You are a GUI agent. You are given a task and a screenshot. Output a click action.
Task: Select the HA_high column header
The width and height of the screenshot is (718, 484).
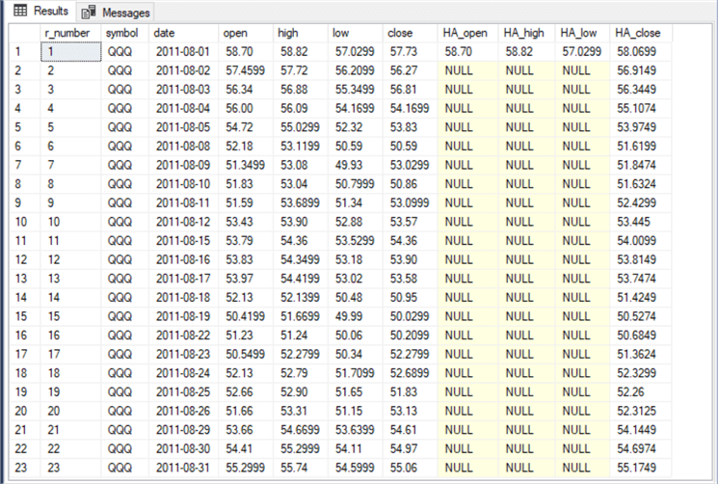(x=527, y=33)
